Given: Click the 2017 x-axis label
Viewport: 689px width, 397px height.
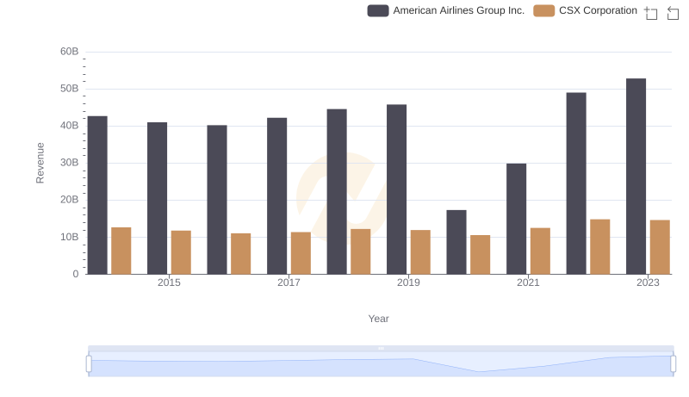Looking at the screenshot, I should point(289,282).
